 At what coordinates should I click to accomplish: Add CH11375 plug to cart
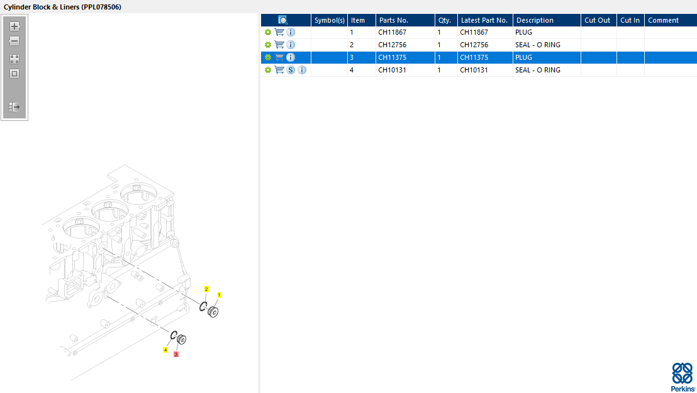(x=279, y=57)
